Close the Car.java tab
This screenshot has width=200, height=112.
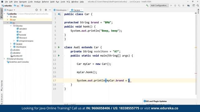click(x=81, y=10)
